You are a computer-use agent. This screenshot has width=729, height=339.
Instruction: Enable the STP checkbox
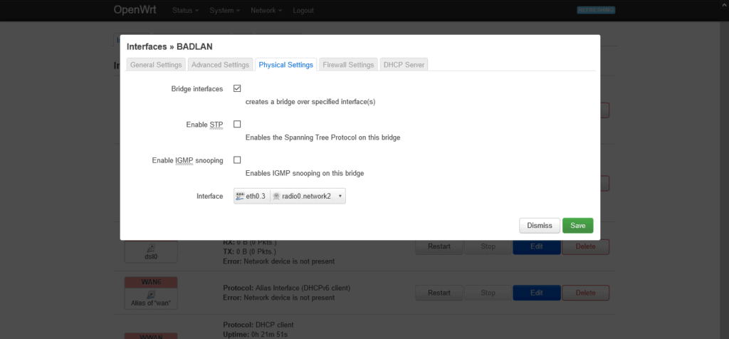[237, 124]
